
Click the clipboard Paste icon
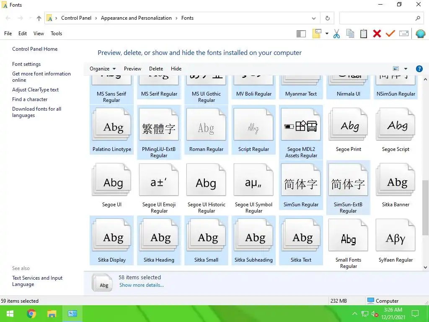tap(364, 34)
